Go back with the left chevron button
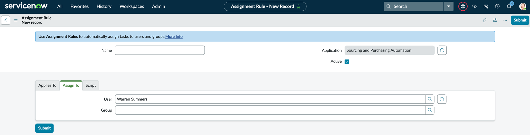 [6, 20]
